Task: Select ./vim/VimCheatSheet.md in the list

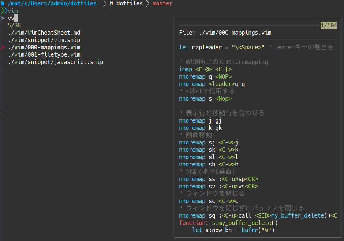Action: (44, 33)
